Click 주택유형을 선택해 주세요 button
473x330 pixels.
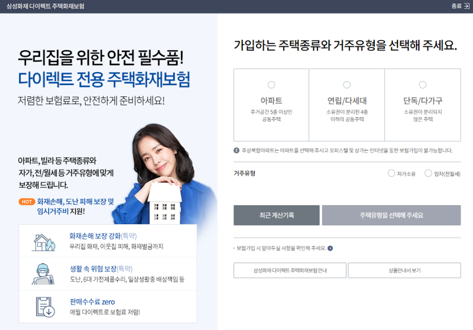point(391,215)
